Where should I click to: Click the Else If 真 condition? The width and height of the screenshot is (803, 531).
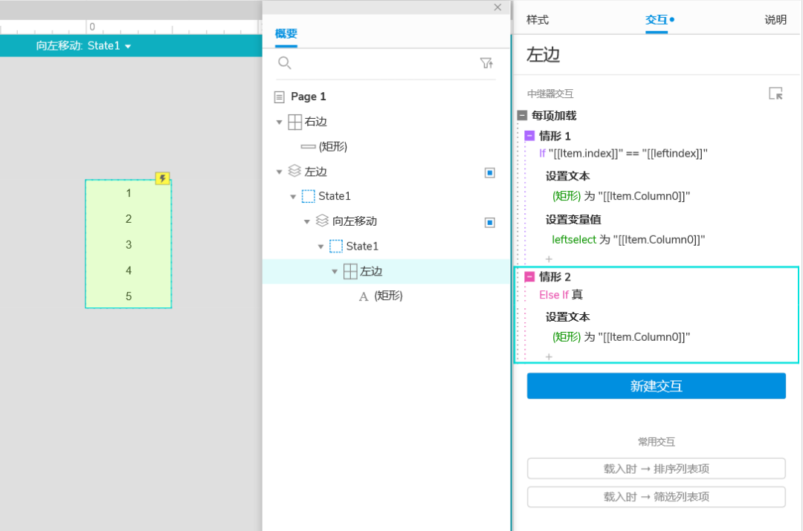pos(561,295)
